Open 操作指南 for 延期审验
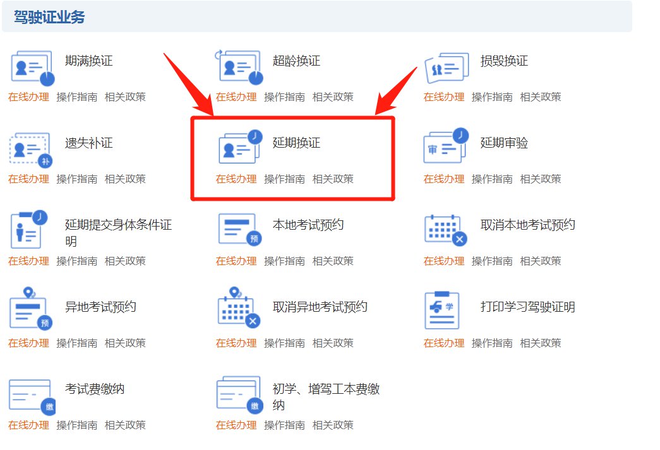 point(492,179)
